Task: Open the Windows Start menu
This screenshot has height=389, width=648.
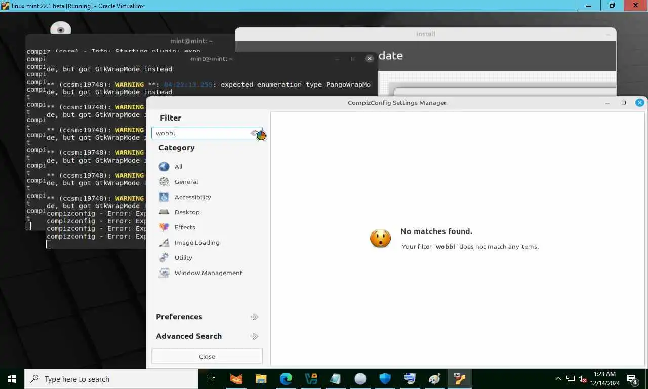Action: [12, 379]
